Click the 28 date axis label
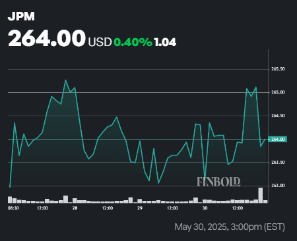 point(75,208)
